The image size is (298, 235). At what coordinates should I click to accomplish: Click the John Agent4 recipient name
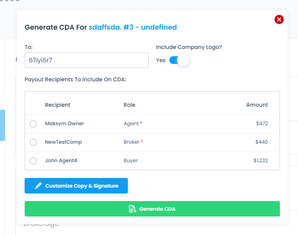(61, 161)
